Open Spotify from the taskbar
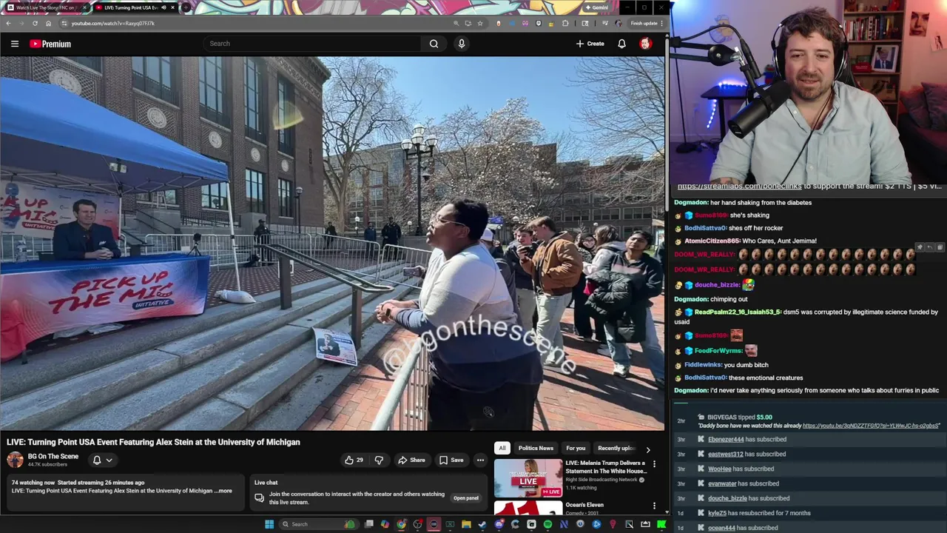 (547, 524)
